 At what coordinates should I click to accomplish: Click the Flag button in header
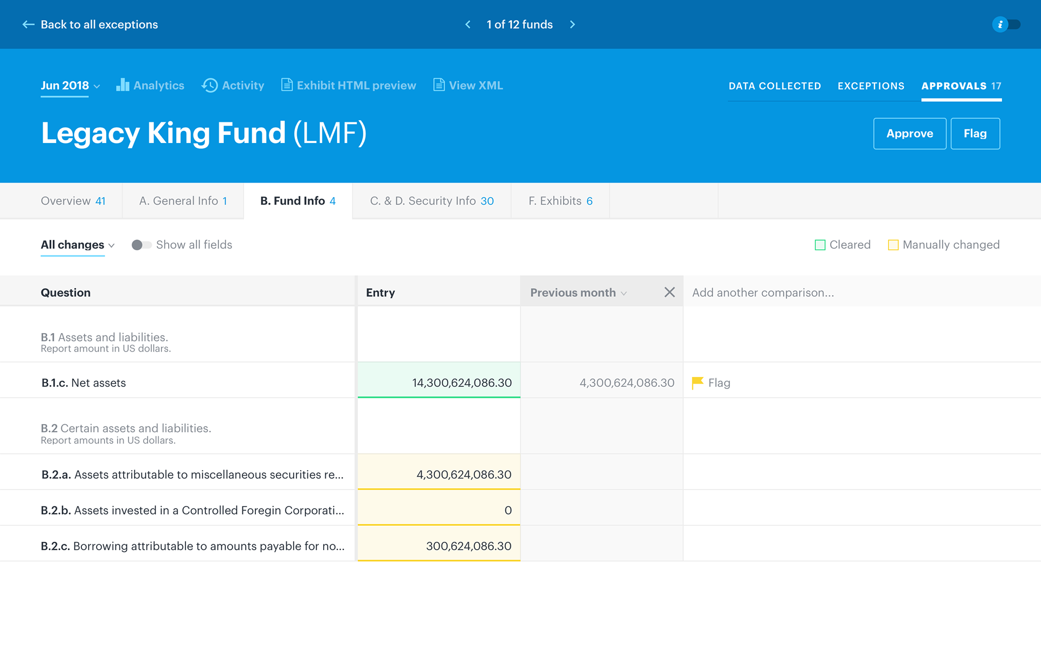[x=975, y=134]
